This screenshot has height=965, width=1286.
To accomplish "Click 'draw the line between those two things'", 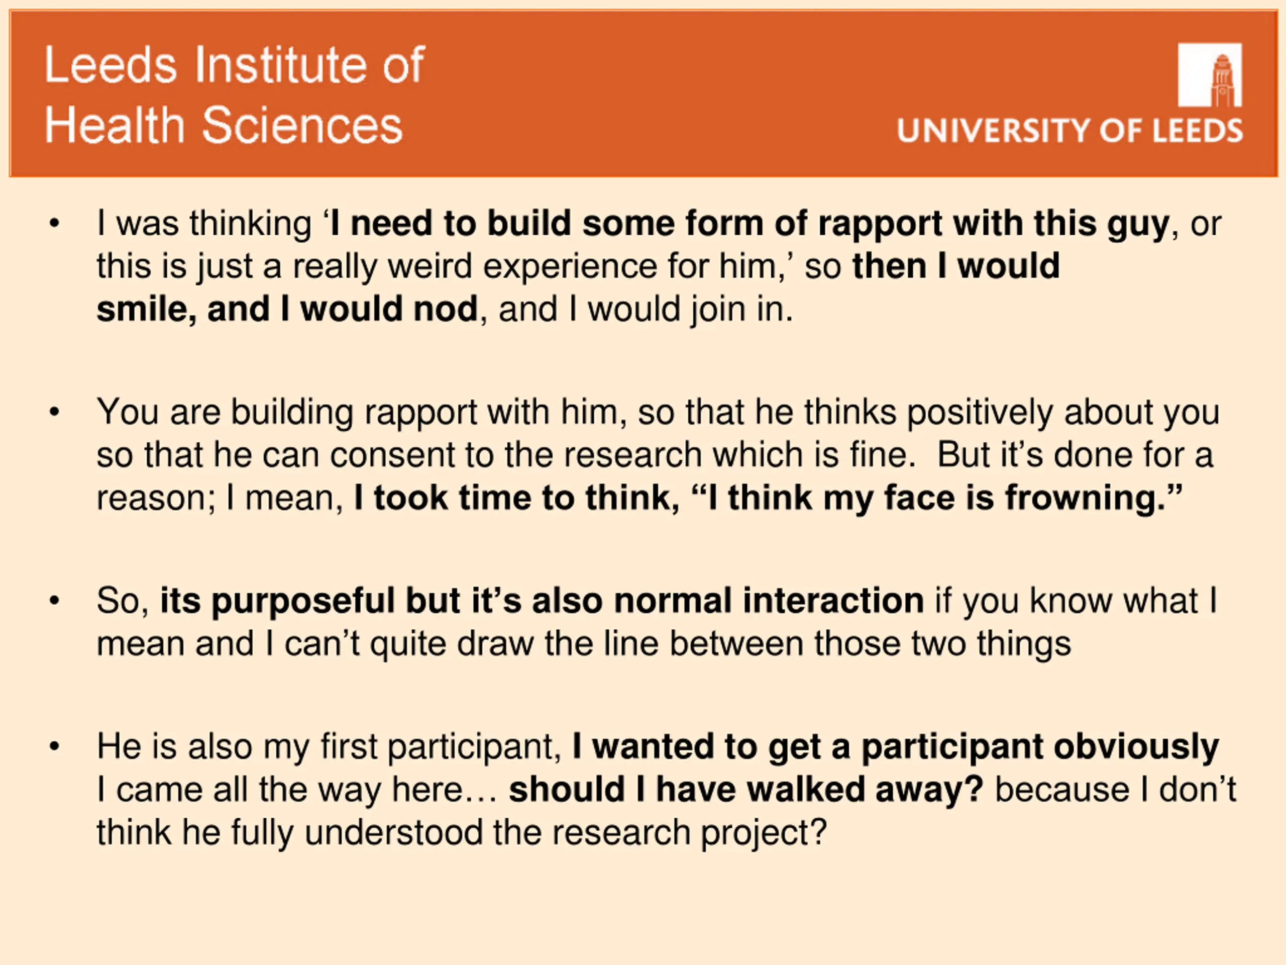I will coord(764,644).
